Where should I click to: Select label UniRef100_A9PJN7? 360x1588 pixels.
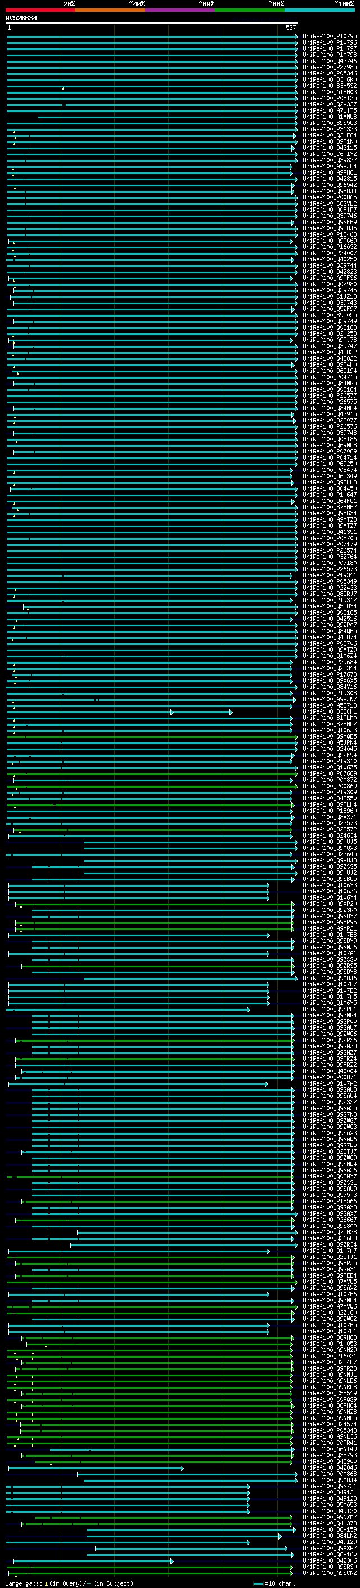pos(330,699)
